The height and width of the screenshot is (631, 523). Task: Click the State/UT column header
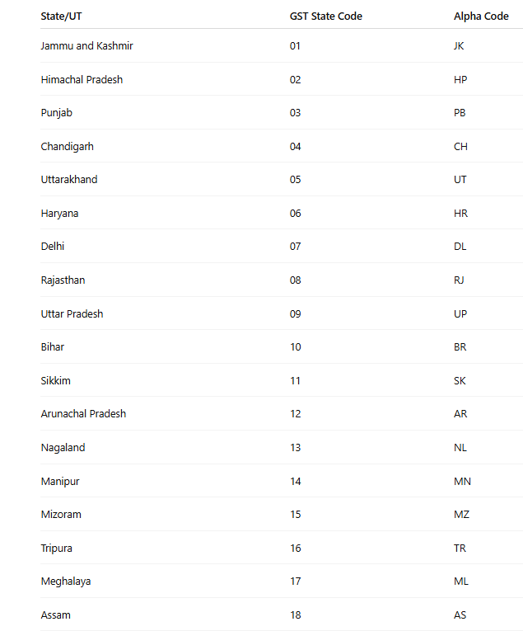[61, 16]
